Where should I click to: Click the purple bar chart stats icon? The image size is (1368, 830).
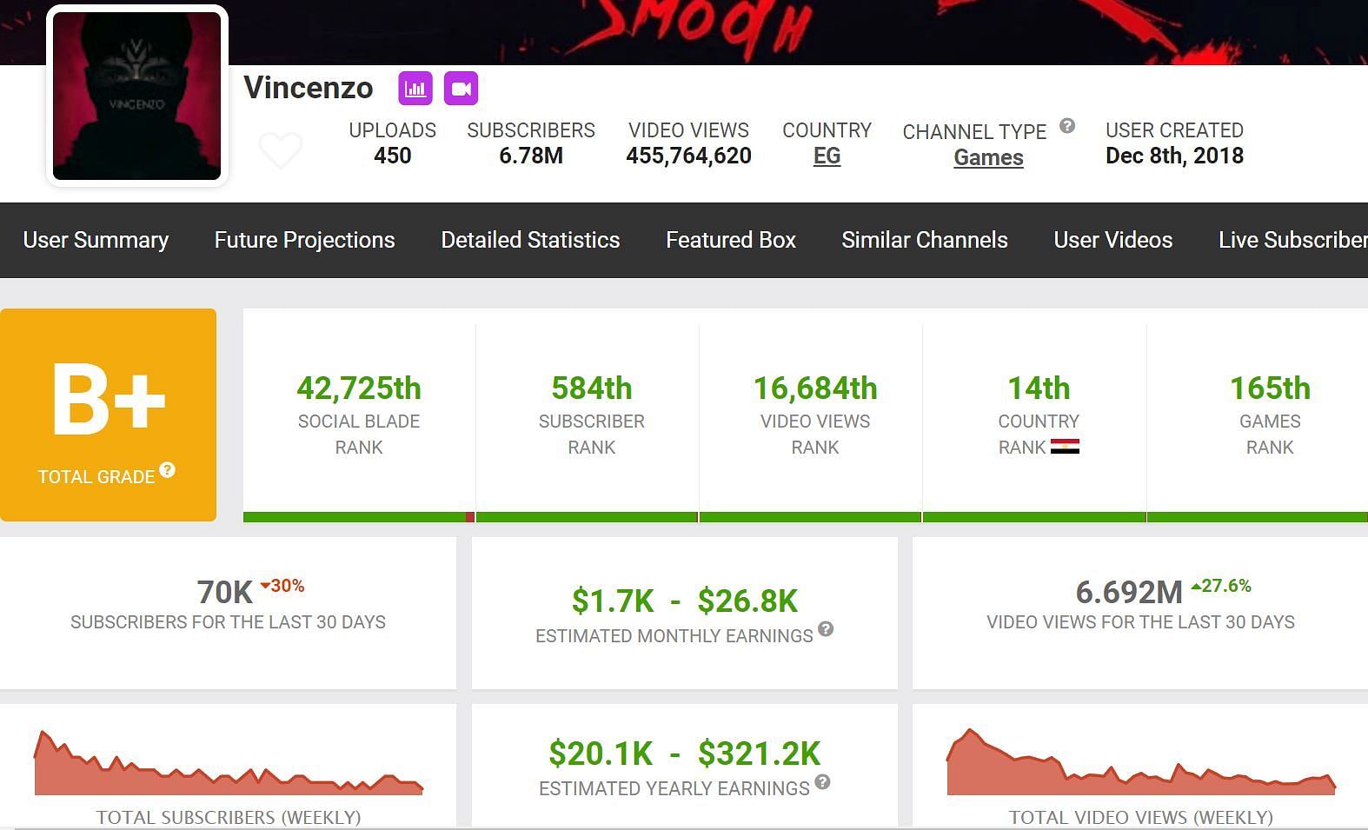coord(415,89)
